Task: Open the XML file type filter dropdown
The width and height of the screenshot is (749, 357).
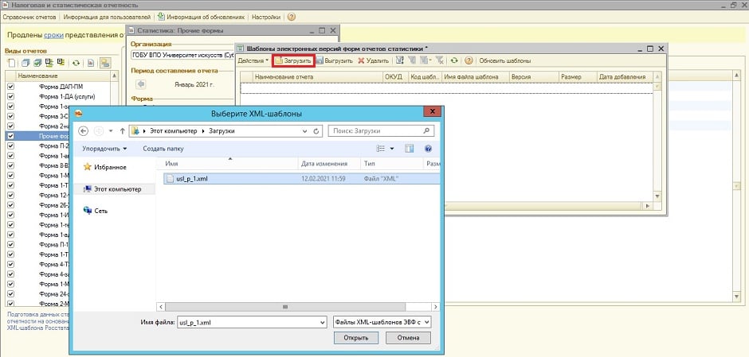Action: click(x=382, y=322)
